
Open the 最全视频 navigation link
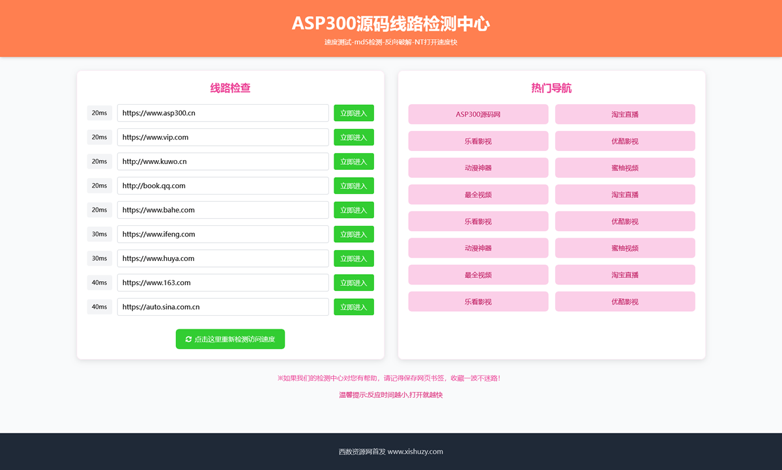coord(478,194)
